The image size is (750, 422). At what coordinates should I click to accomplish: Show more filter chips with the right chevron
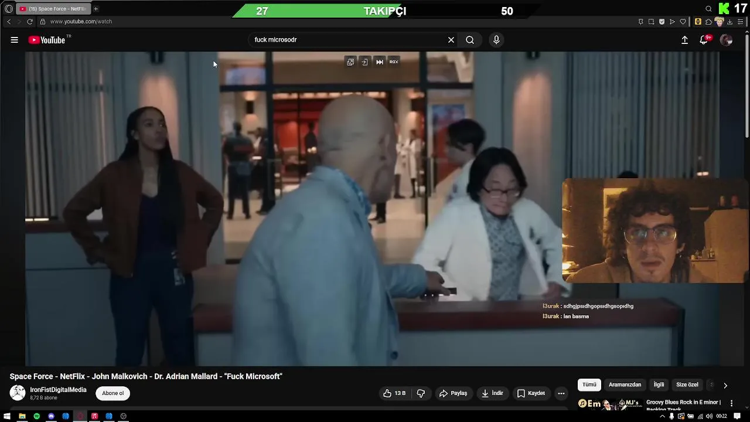click(x=725, y=385)
